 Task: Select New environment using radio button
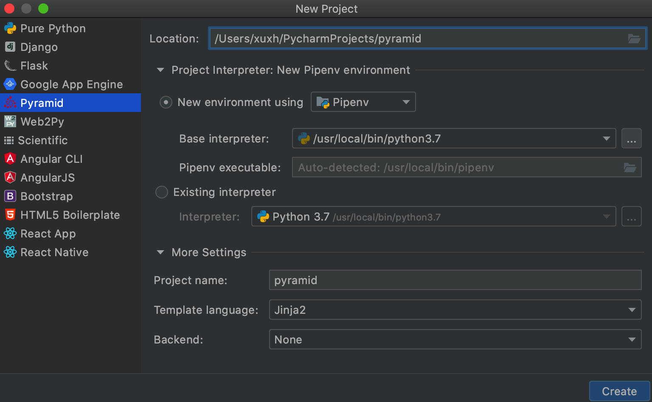(166, 102)
